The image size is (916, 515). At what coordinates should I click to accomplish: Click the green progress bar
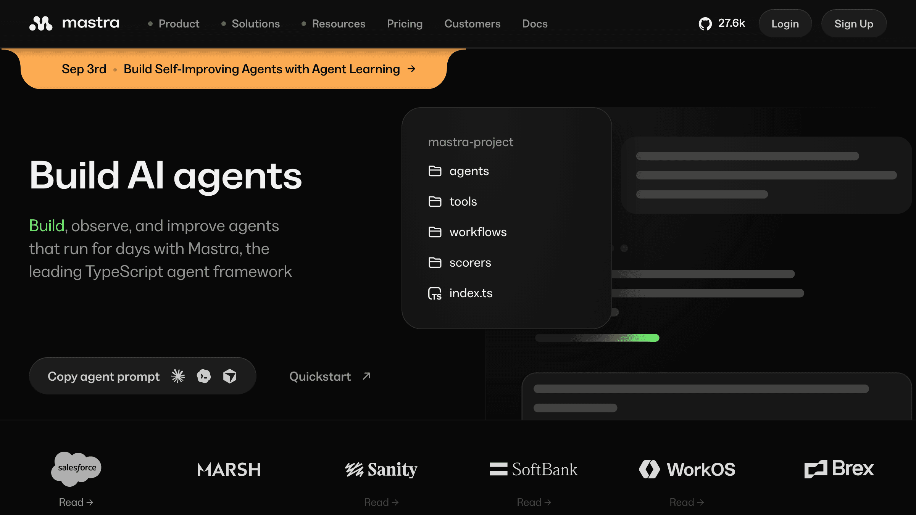coord(597,338)
